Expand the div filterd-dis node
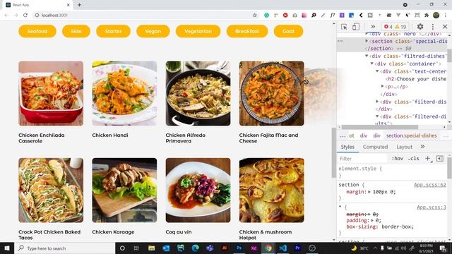Viewport: 452px width, 254px height. [x=377, y=102]
